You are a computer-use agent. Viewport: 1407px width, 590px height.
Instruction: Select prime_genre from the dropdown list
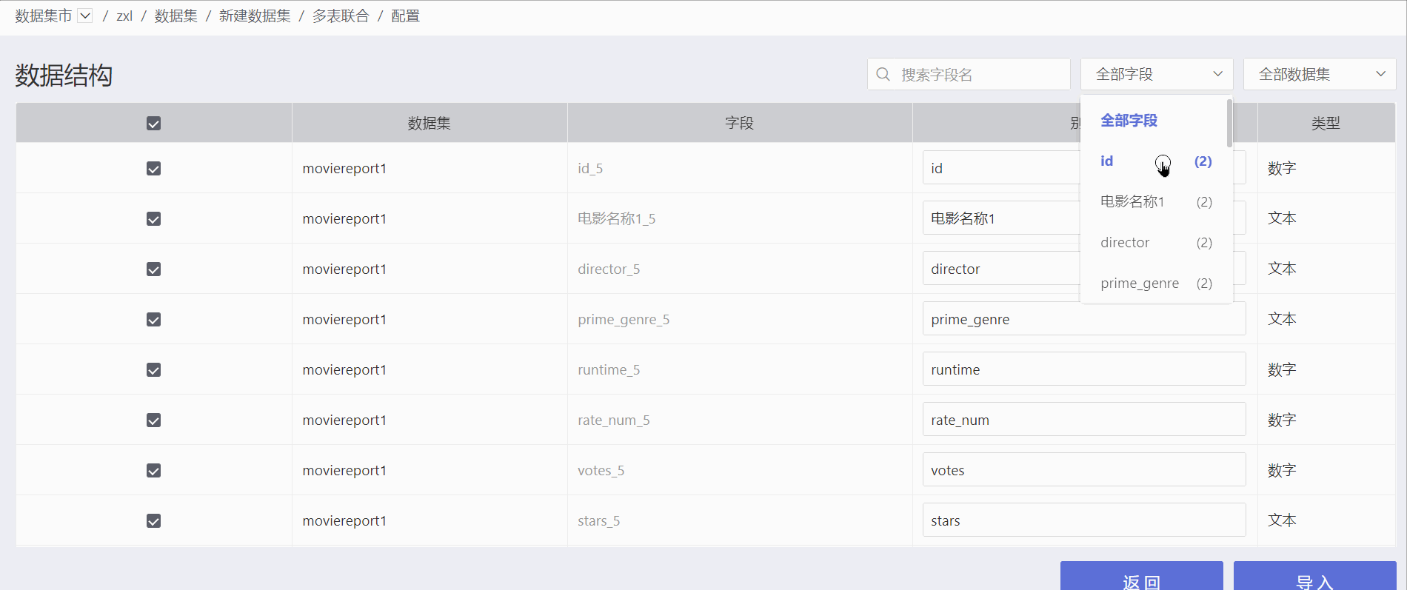(1140, 284)
